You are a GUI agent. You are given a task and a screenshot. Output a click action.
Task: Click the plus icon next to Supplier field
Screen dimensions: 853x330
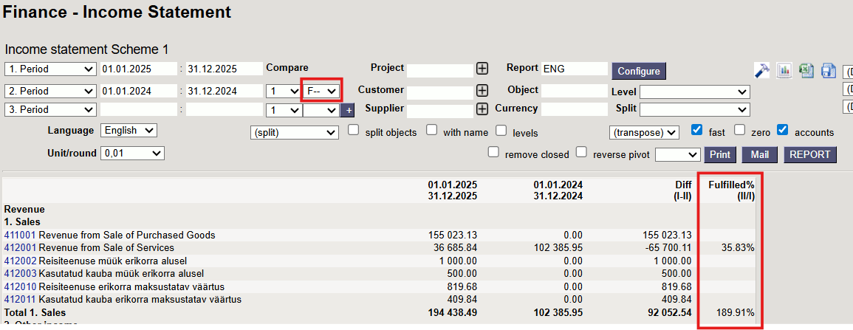pos(482,109)
